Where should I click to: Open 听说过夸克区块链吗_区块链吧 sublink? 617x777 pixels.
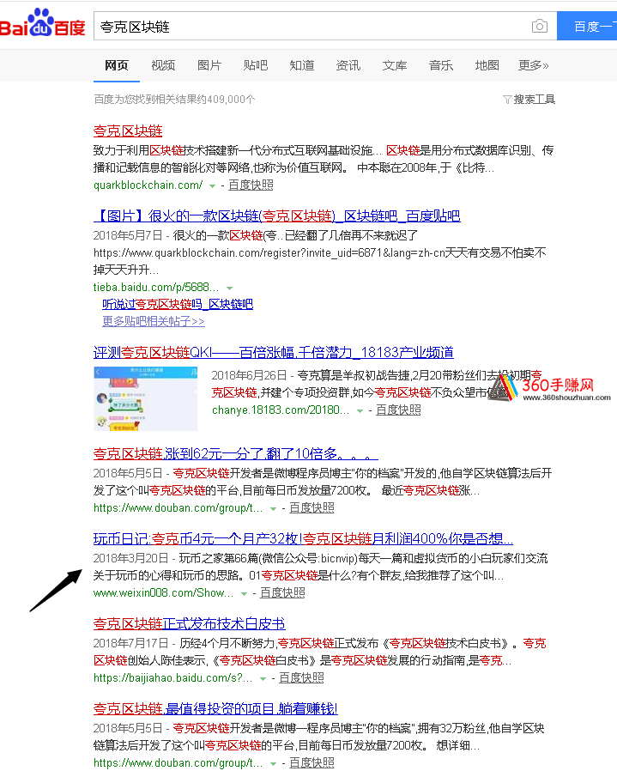[178, 304]
